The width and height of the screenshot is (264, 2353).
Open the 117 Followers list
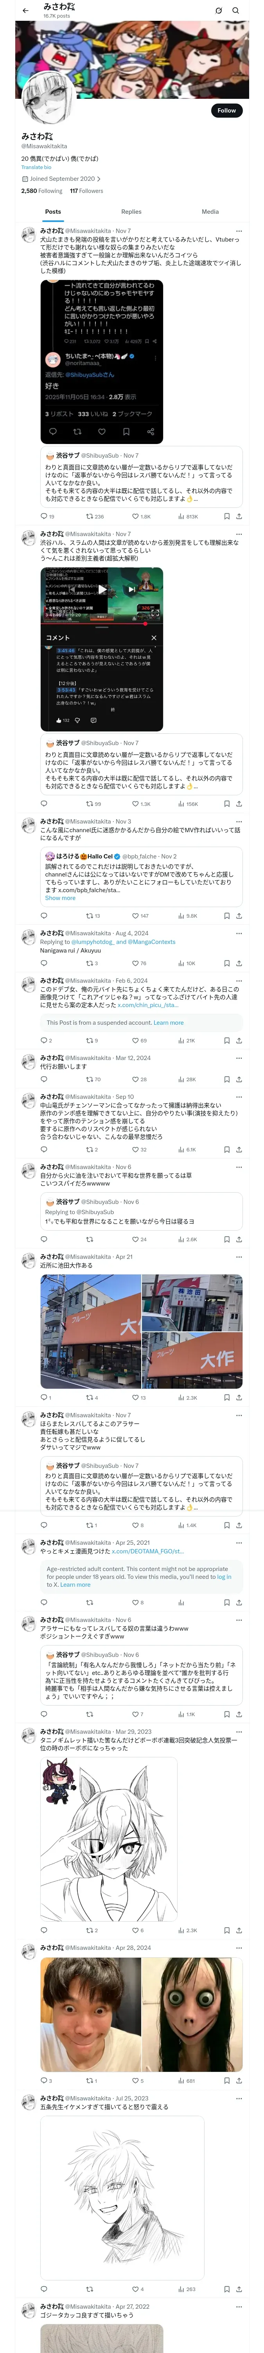point(86,191)
